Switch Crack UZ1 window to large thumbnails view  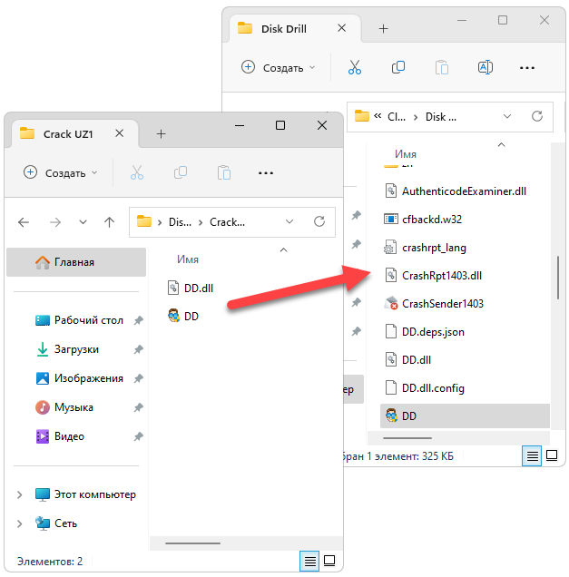pyautogui.click(x=329, y=561)
